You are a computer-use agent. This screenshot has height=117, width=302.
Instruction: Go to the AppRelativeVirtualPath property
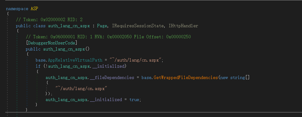point(75,60)
